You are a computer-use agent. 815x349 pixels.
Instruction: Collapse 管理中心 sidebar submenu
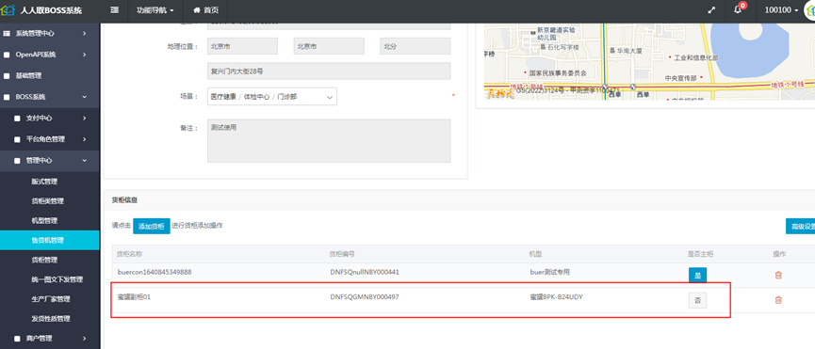[49, 161]
